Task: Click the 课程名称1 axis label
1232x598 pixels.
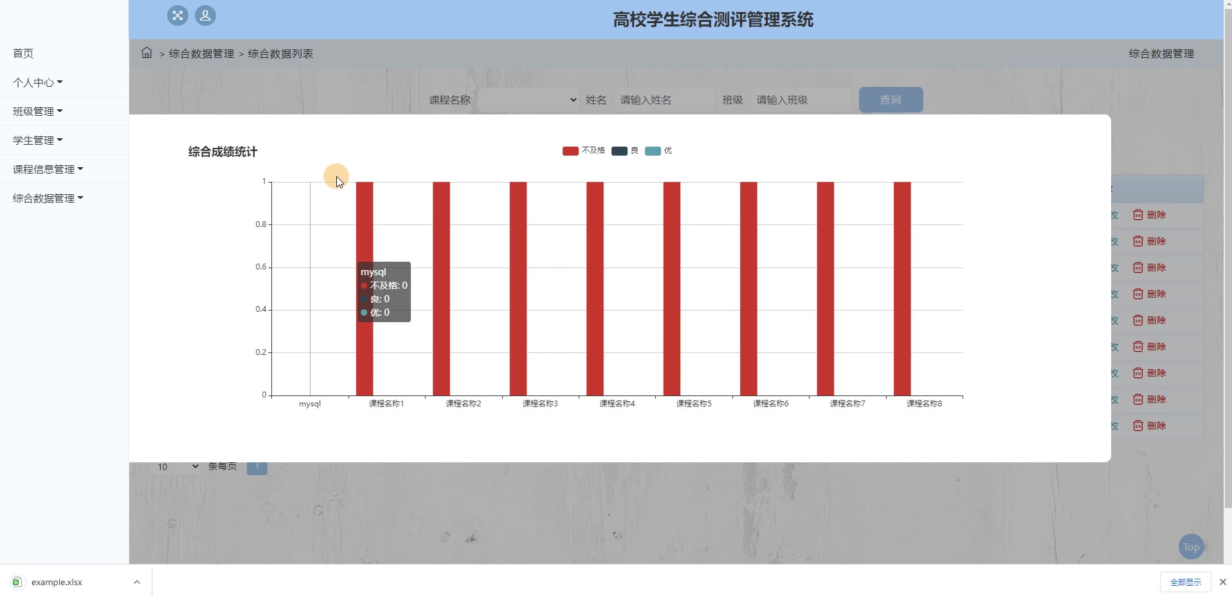Action: (x=386, y=404)
